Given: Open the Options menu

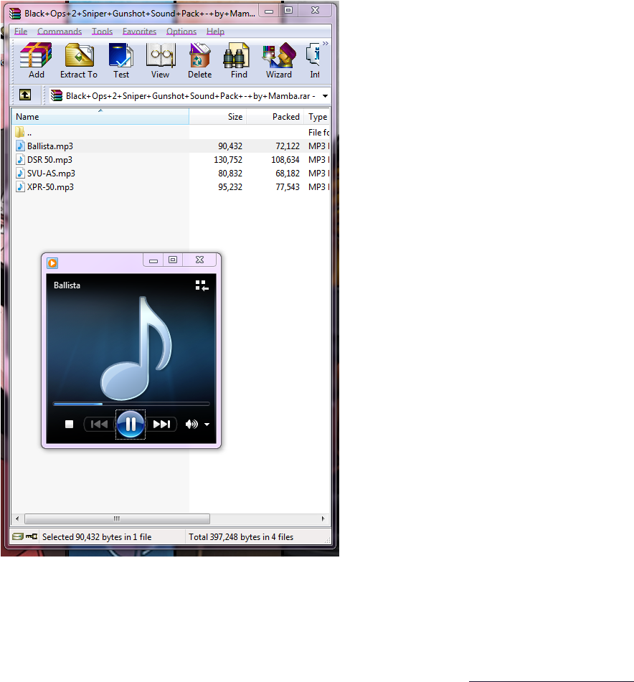Looking at the screenshot, I should coord(181,31).
